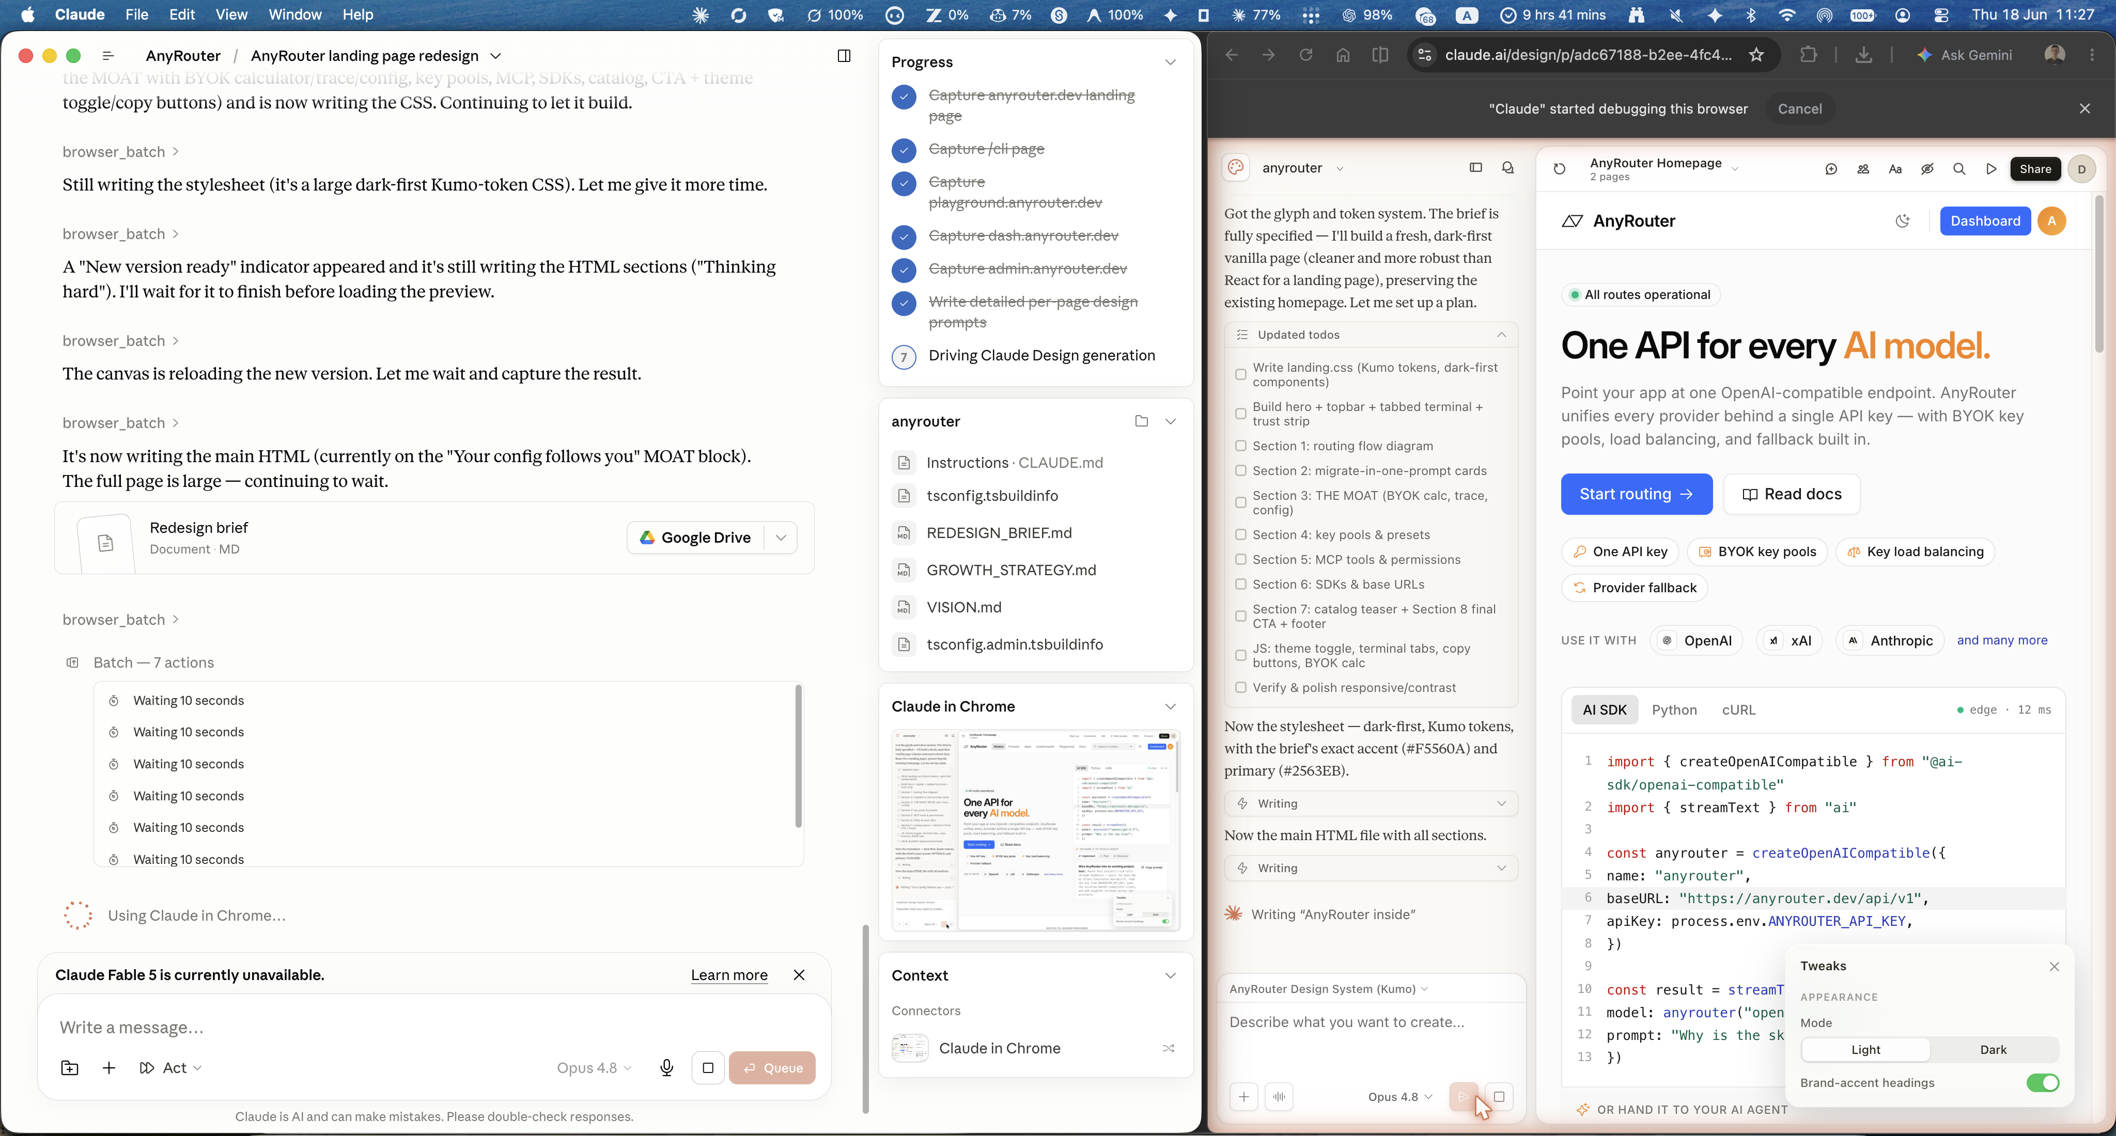Viewport: 2116px width, 1136px height.
Task: Select Dark mode in Tweaks
Action: click(x=1993, y=1050)
